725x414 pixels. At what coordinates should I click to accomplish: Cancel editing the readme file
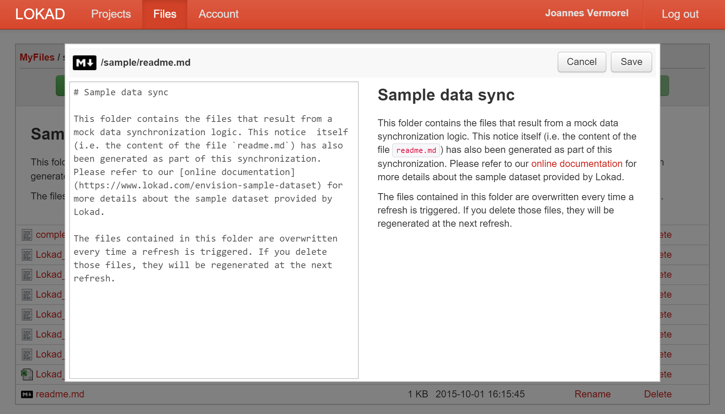[582, 62]
